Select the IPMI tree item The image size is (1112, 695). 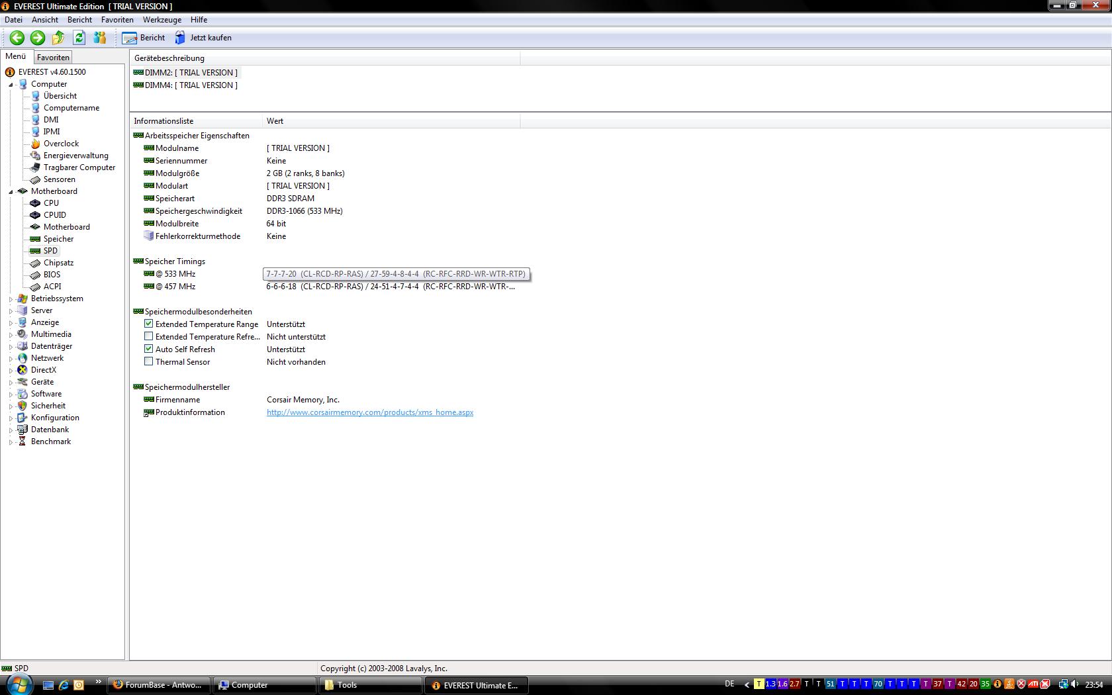(x=52, y=132)
